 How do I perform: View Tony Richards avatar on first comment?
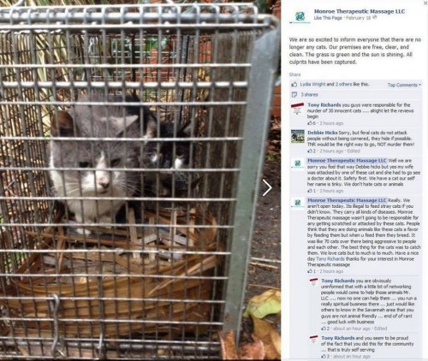(298, 109)
